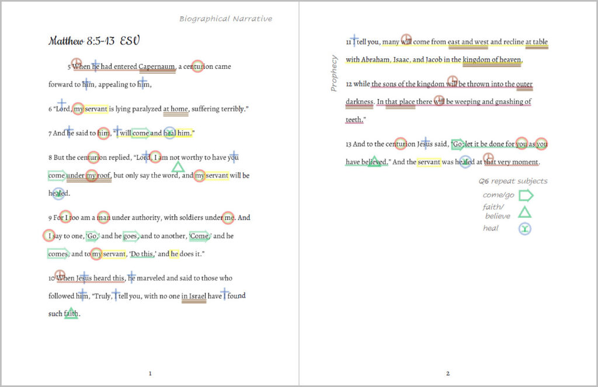This screenshot has width=598, height=387.
Task: Click the yellow-highlighted 'Do this,' in verse 9
Action: tap(142, 254)
